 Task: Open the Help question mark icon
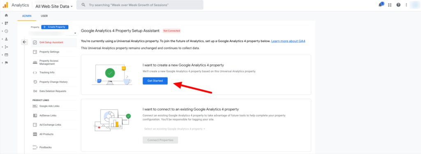point(398,5)
